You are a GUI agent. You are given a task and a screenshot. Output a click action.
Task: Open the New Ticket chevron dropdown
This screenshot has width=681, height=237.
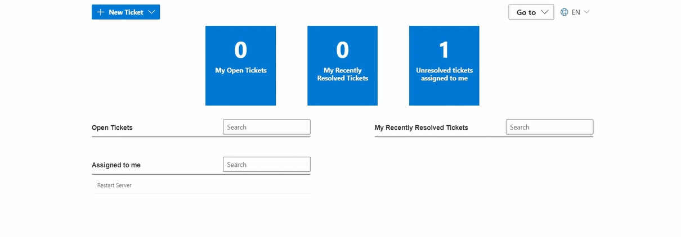151,12
